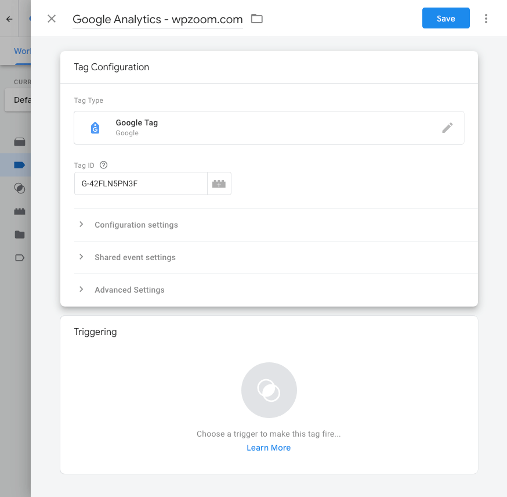
Task: Click the Google Tag type icon
Action: click(95, 128)
